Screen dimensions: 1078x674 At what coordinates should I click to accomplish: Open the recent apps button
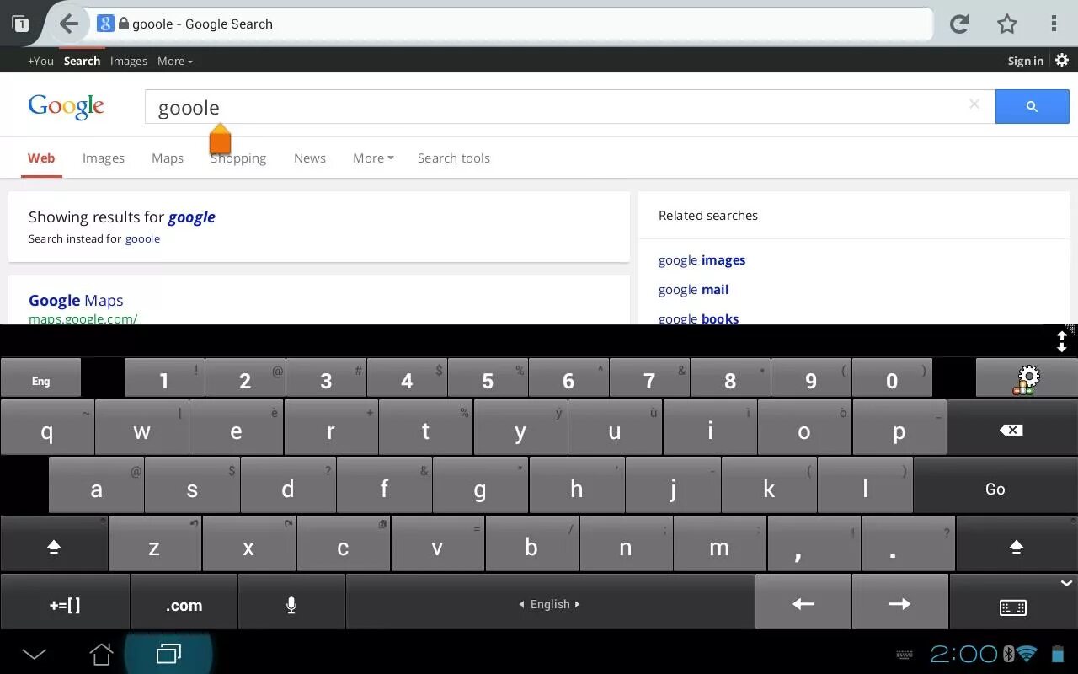pos(168,654)
